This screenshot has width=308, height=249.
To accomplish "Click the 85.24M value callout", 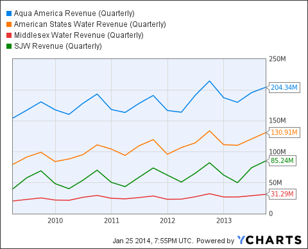I will [x=282, y=160].
